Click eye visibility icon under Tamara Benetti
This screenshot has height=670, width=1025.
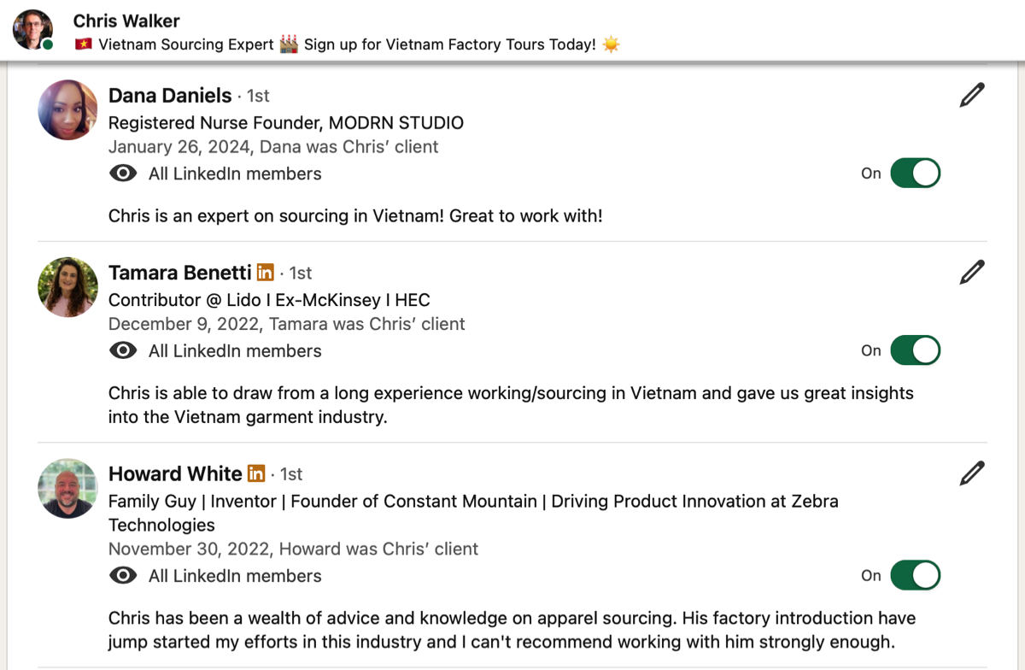[x=123, y=350]
